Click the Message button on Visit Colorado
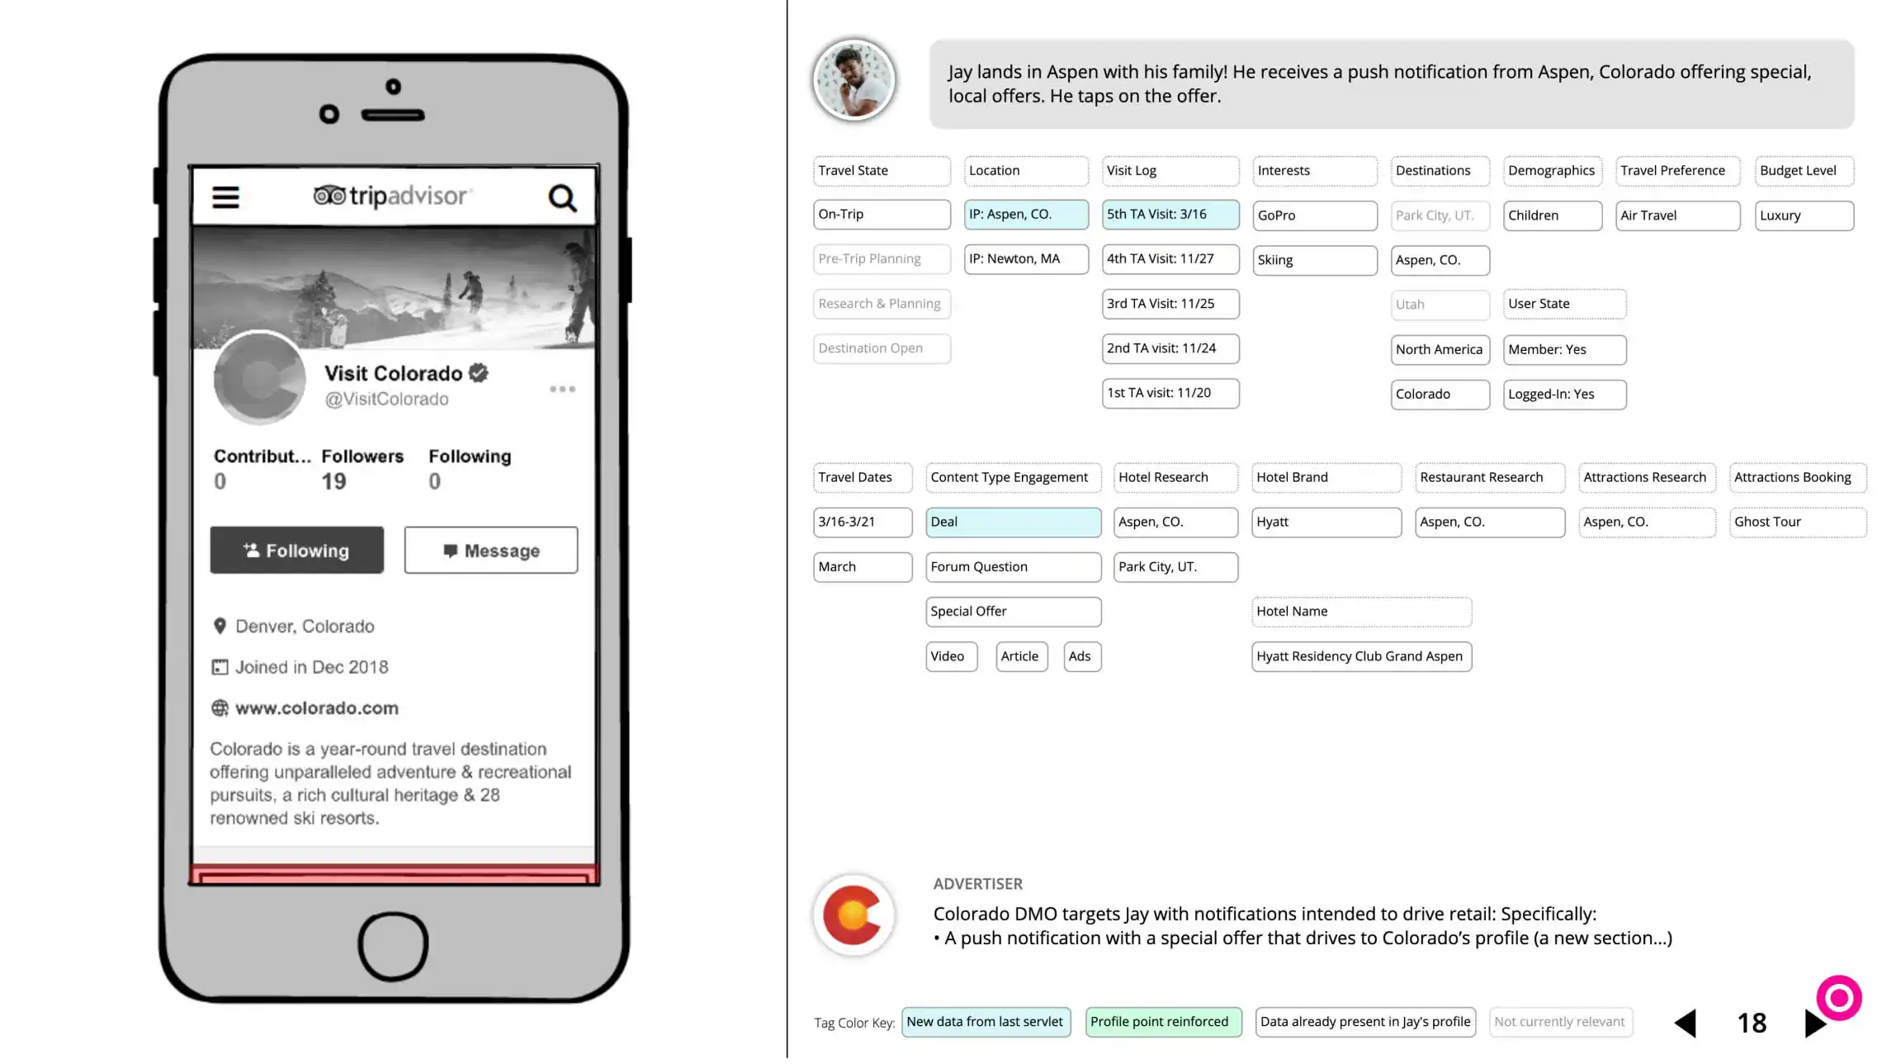This screenshot has width=1882, height=1064. [x=491, y=550]
